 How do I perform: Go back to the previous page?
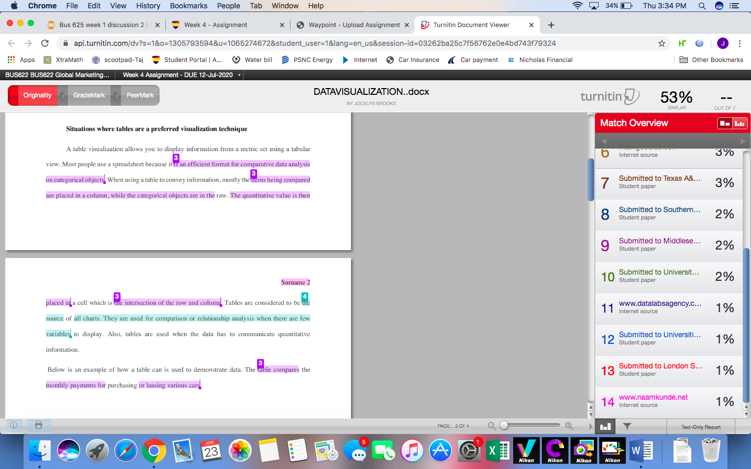(11, 43)
